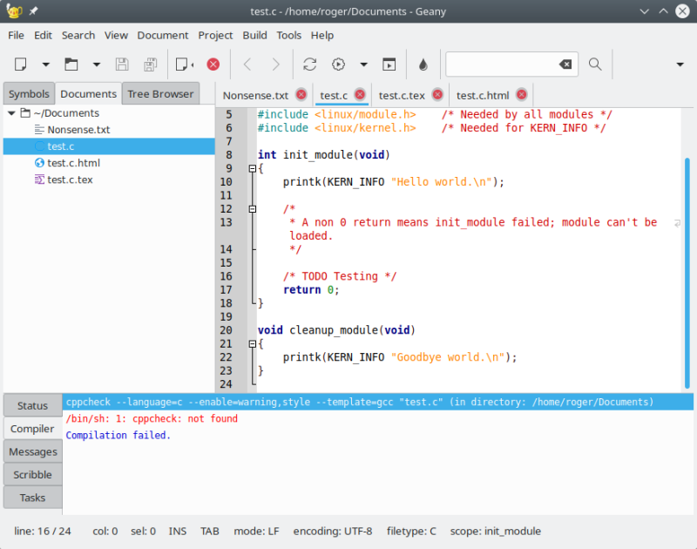Click the Open file toolbar icon
This screenshot has width=697, height=549.
(x=71, y=64)
